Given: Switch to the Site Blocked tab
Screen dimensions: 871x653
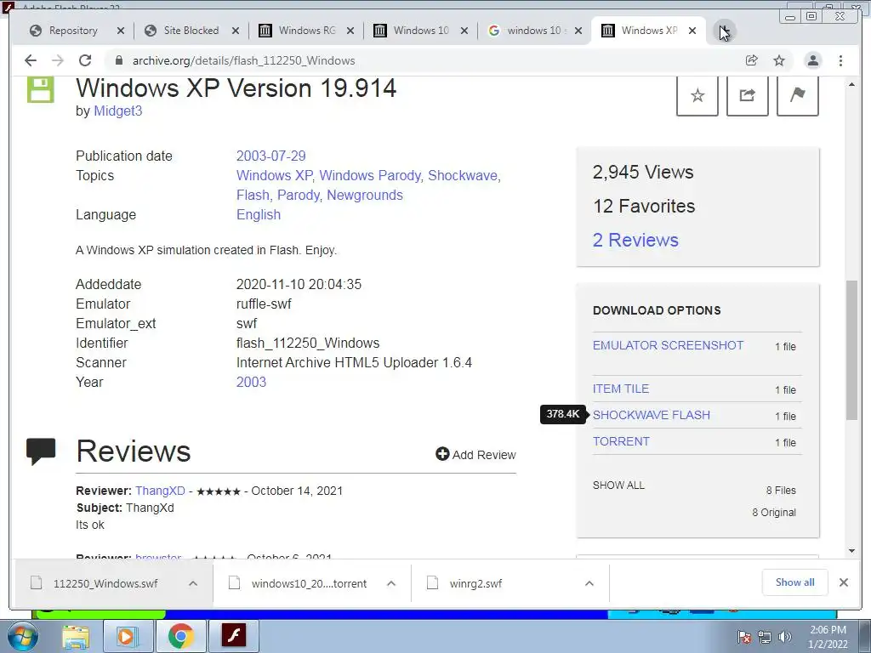Looking at the screenshot, I should coord(191,31).
